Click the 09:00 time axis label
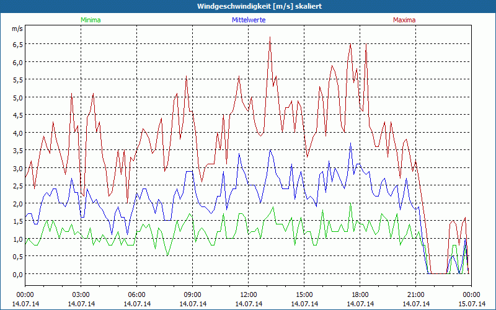This screenshot has width=496, height=310. 193,295
